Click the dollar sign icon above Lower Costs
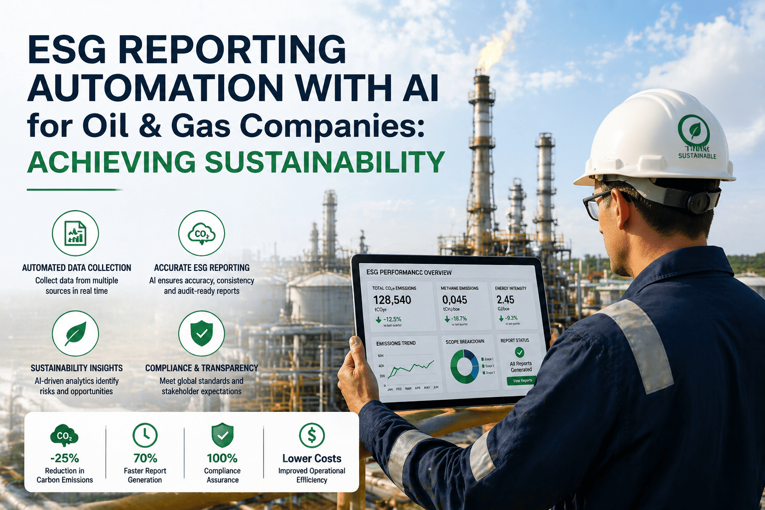 click(x=312, y=436)
